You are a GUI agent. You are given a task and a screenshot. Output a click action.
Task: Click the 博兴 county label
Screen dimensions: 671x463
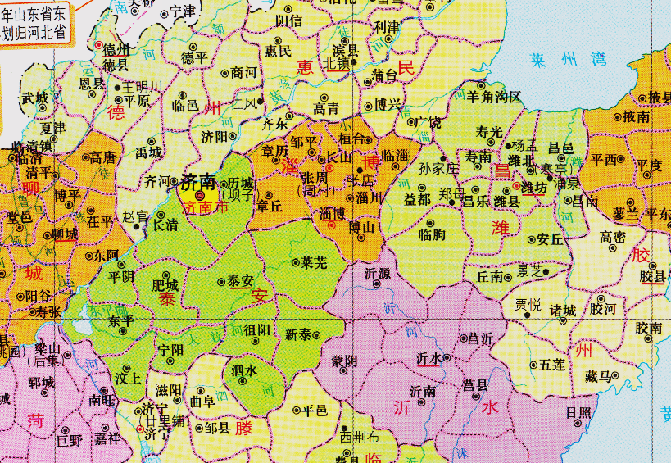(x=388, y=104)
